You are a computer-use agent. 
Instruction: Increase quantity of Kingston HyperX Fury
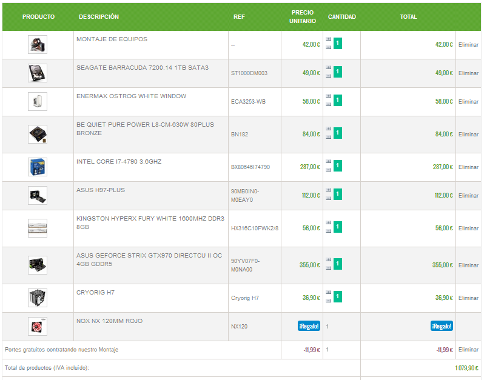(x=328, y=222)
